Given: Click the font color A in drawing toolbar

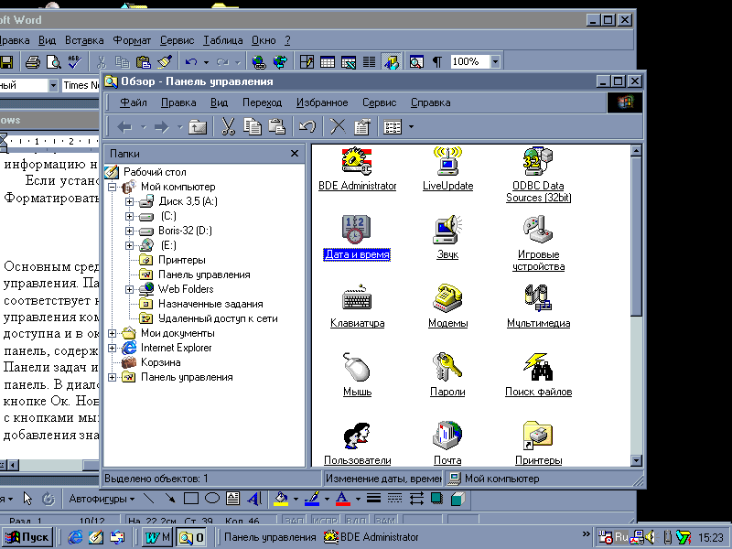Looking at the screenshot, I should click(342, 499).
